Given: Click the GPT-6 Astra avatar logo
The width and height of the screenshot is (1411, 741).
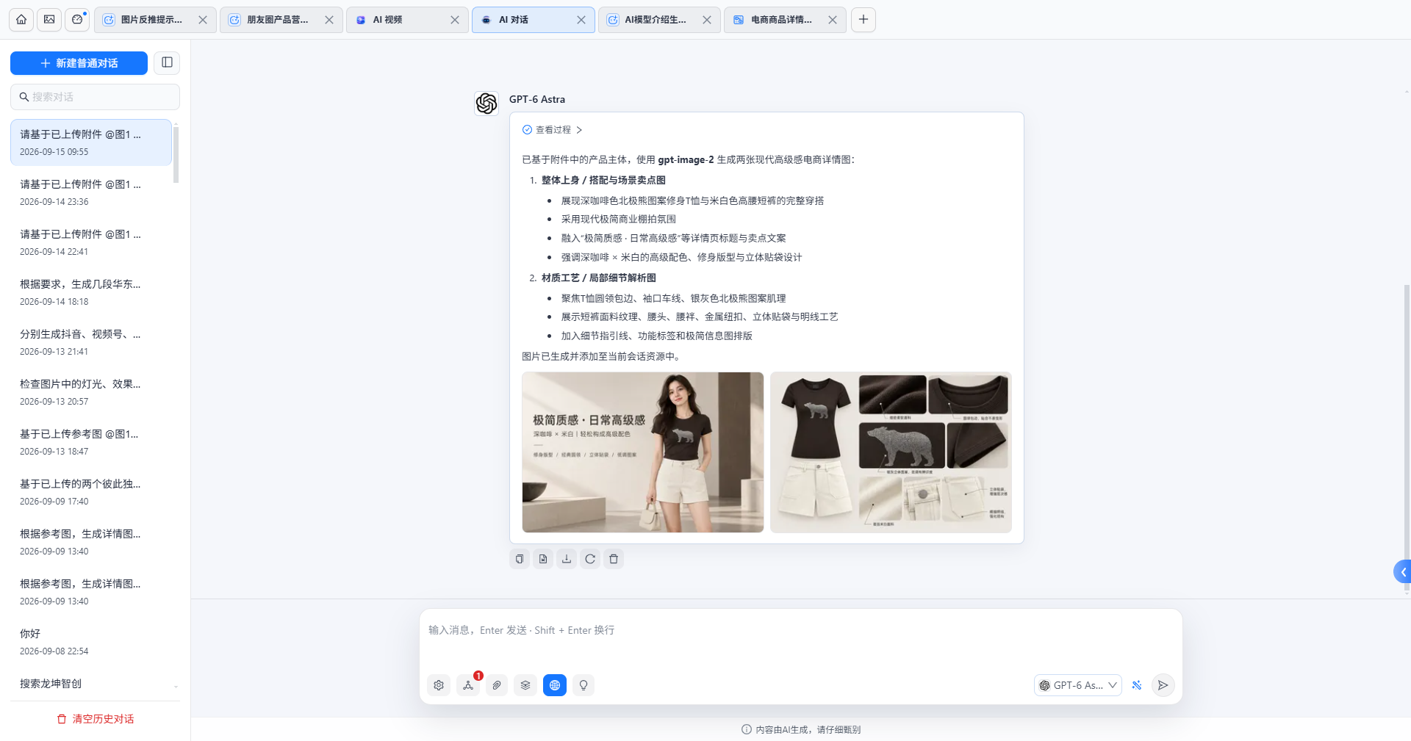Looking at the screenshot, I should [487, 104].
